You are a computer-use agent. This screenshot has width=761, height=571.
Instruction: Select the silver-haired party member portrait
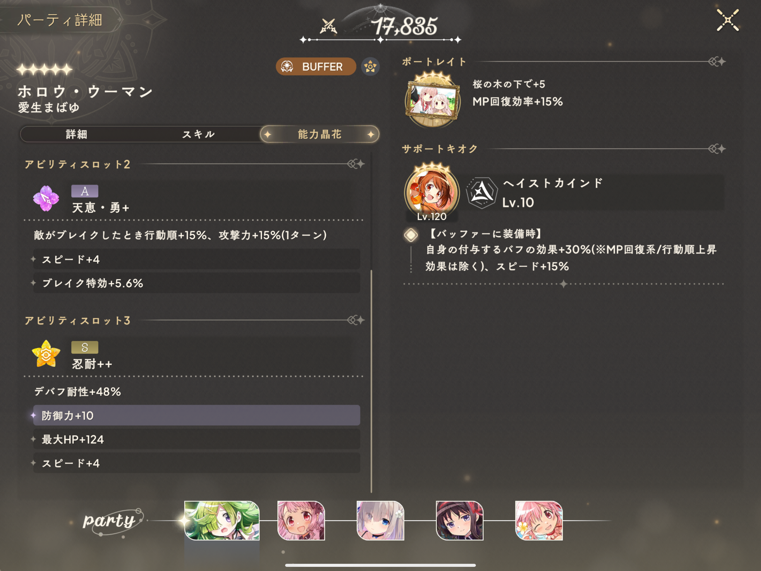(x=380, y=520)
